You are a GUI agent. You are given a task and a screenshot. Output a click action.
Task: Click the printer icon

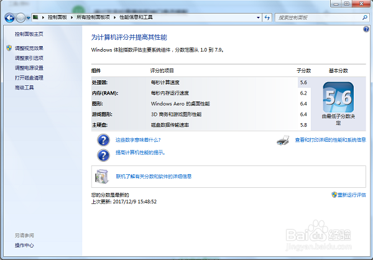pyautogui.click(x=283, y=140)
